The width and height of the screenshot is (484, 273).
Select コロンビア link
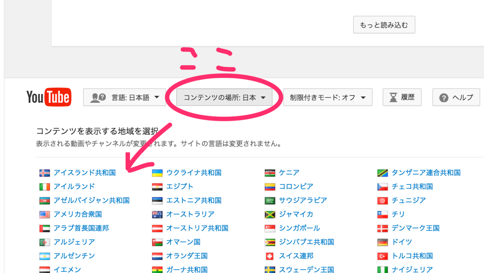[296, 186]
